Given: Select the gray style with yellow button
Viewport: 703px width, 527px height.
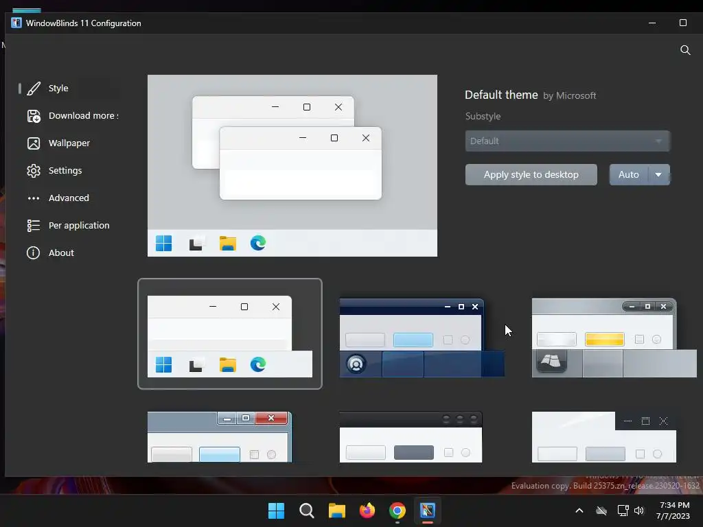Looking at the screenshot, I should click(614, 338).
